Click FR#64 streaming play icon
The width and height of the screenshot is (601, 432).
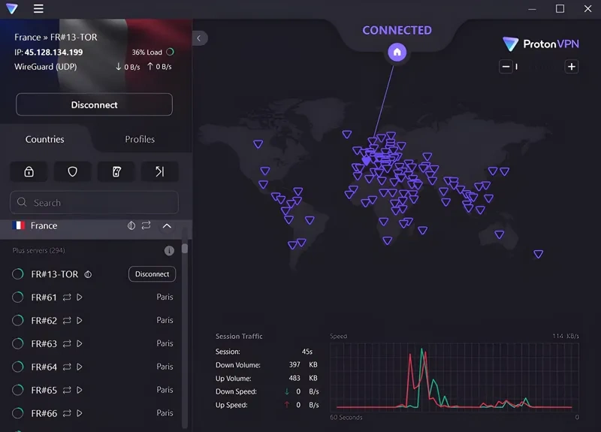coord(80,367)
